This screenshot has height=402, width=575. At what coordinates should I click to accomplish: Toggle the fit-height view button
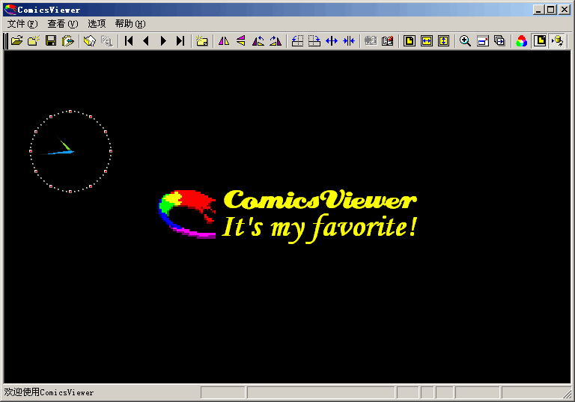[443, 41]
